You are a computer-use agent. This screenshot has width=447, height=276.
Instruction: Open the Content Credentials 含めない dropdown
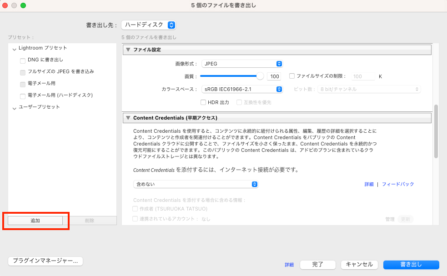[196, 184]
